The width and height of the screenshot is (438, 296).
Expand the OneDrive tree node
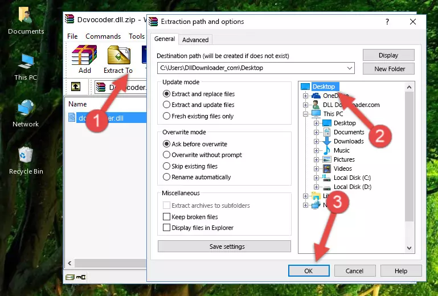tap(305, 96)
